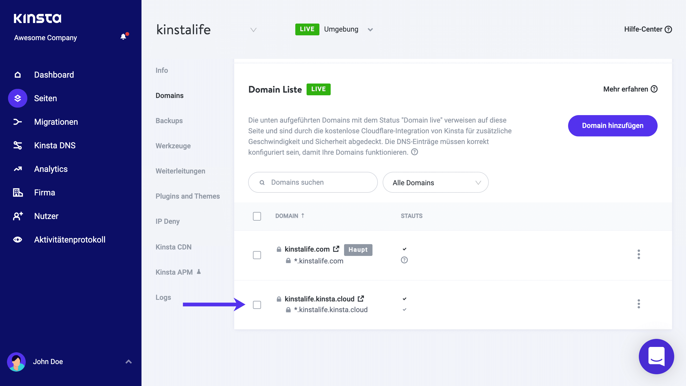This screenshot has width=686, height=386.
Task: Open the Plugins and Themes section
Action: (x=187, y=196)
